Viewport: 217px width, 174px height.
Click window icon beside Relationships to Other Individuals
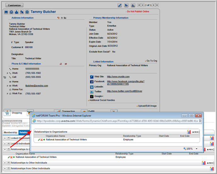(x=9, y=163)
